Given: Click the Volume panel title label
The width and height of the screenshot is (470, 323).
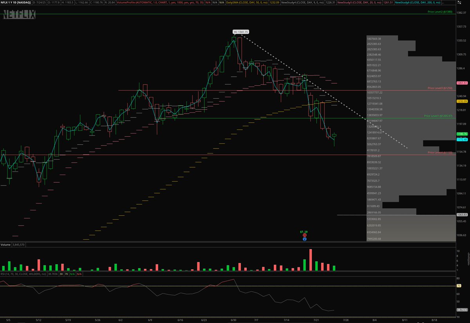Looking at the screenshot, I should click(5, 245).
